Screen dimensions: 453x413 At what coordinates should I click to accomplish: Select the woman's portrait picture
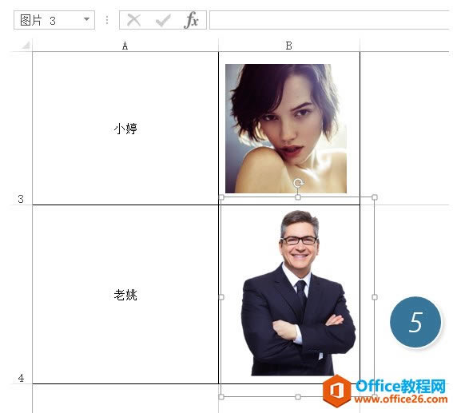[286, 129]
